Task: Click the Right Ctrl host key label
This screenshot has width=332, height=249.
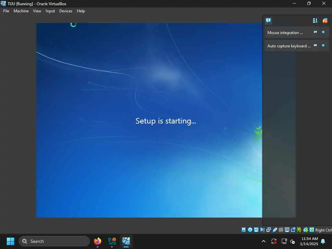Action: (x=324, y=230)
